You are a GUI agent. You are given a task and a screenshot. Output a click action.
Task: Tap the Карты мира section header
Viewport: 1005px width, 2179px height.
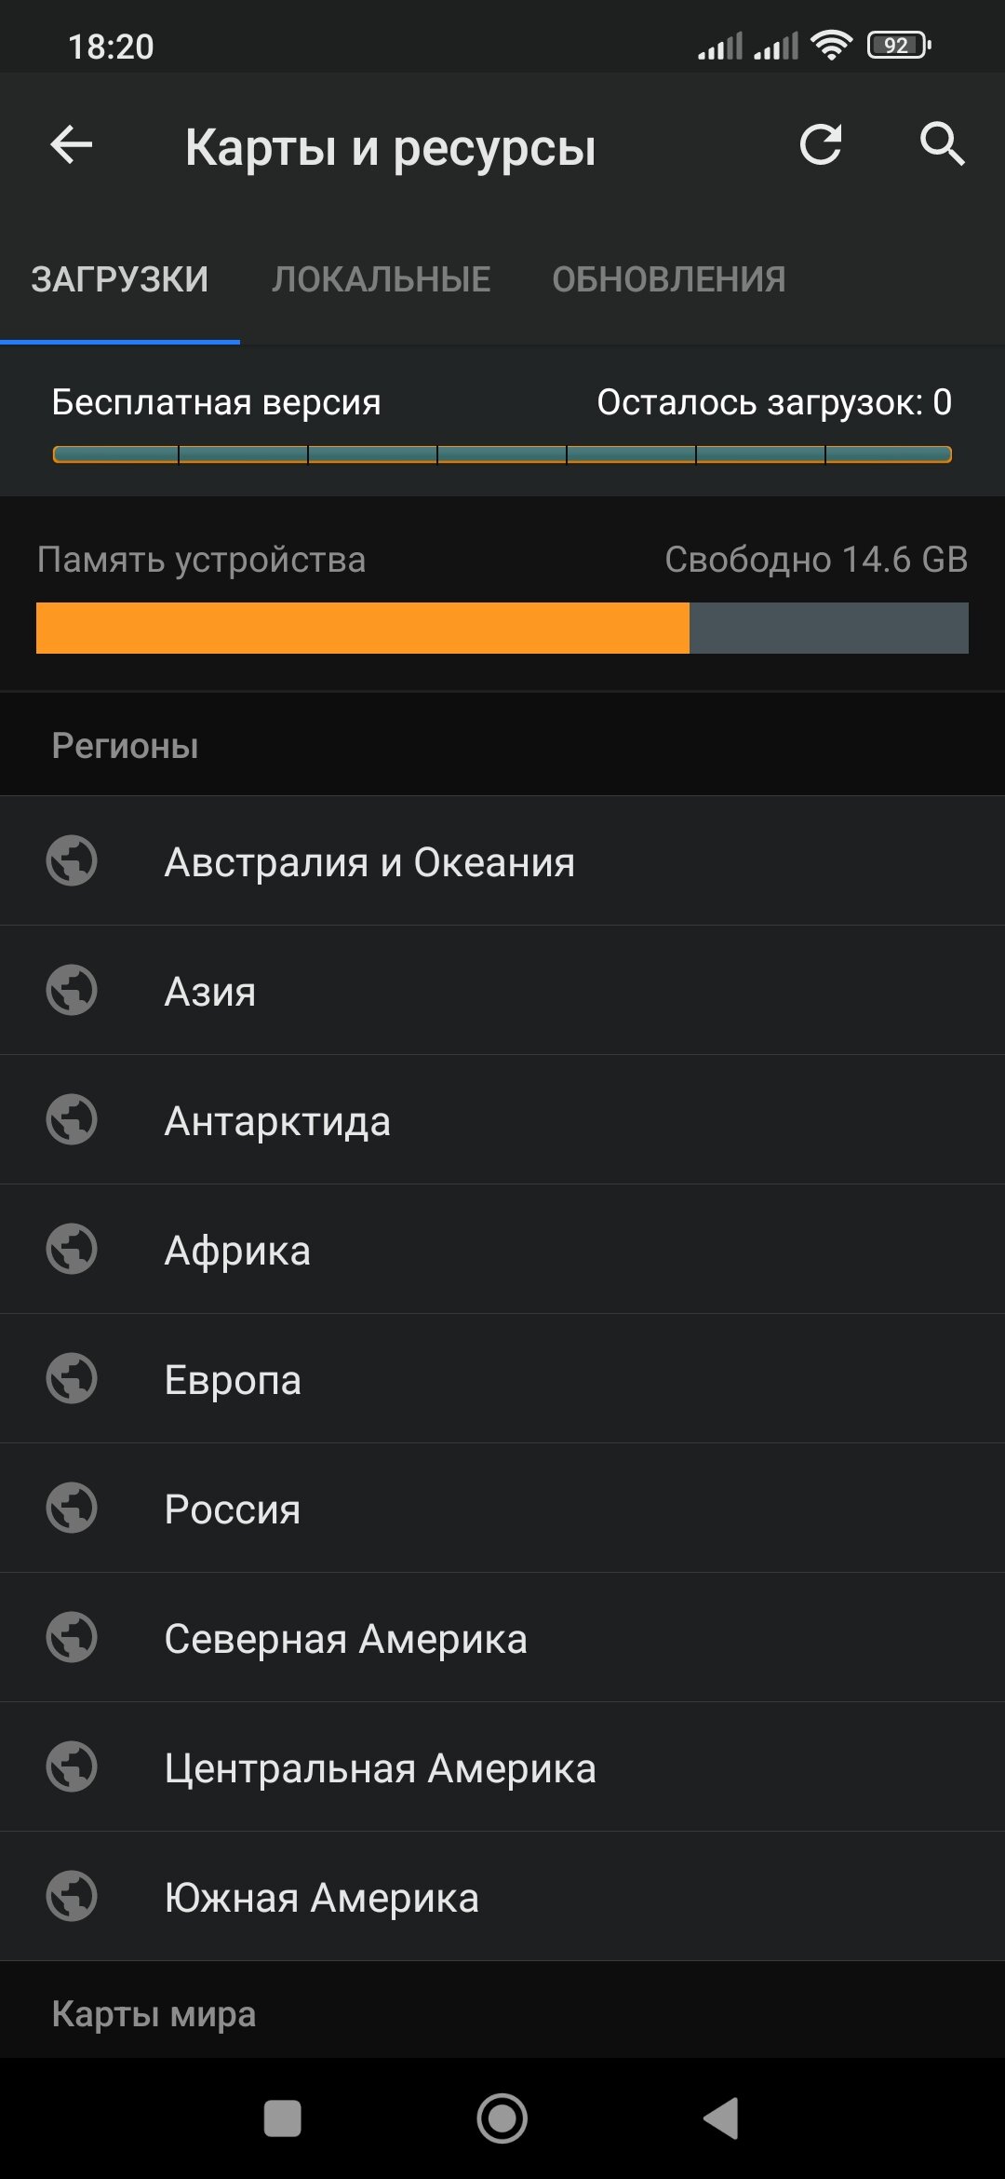154,2013
